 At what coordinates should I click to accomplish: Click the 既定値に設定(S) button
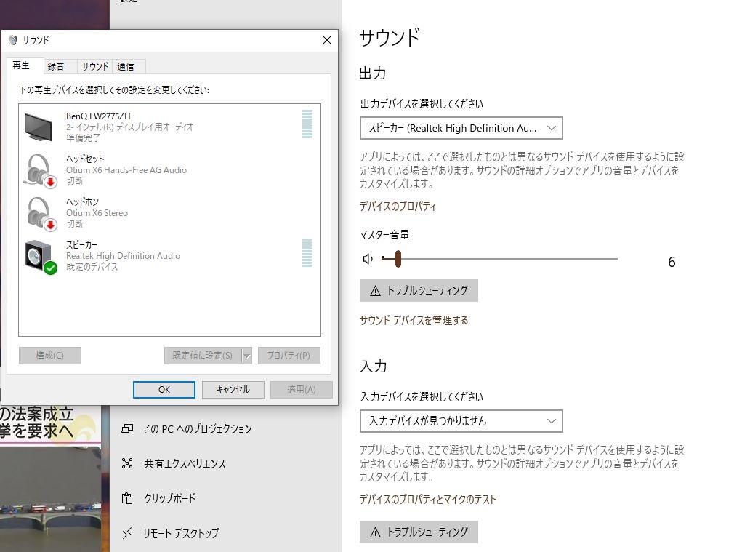coord(203,356)
